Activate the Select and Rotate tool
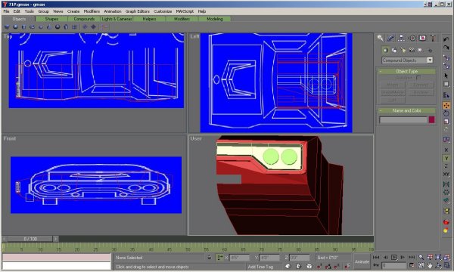The image size is (454, 272). pos(446,113)
